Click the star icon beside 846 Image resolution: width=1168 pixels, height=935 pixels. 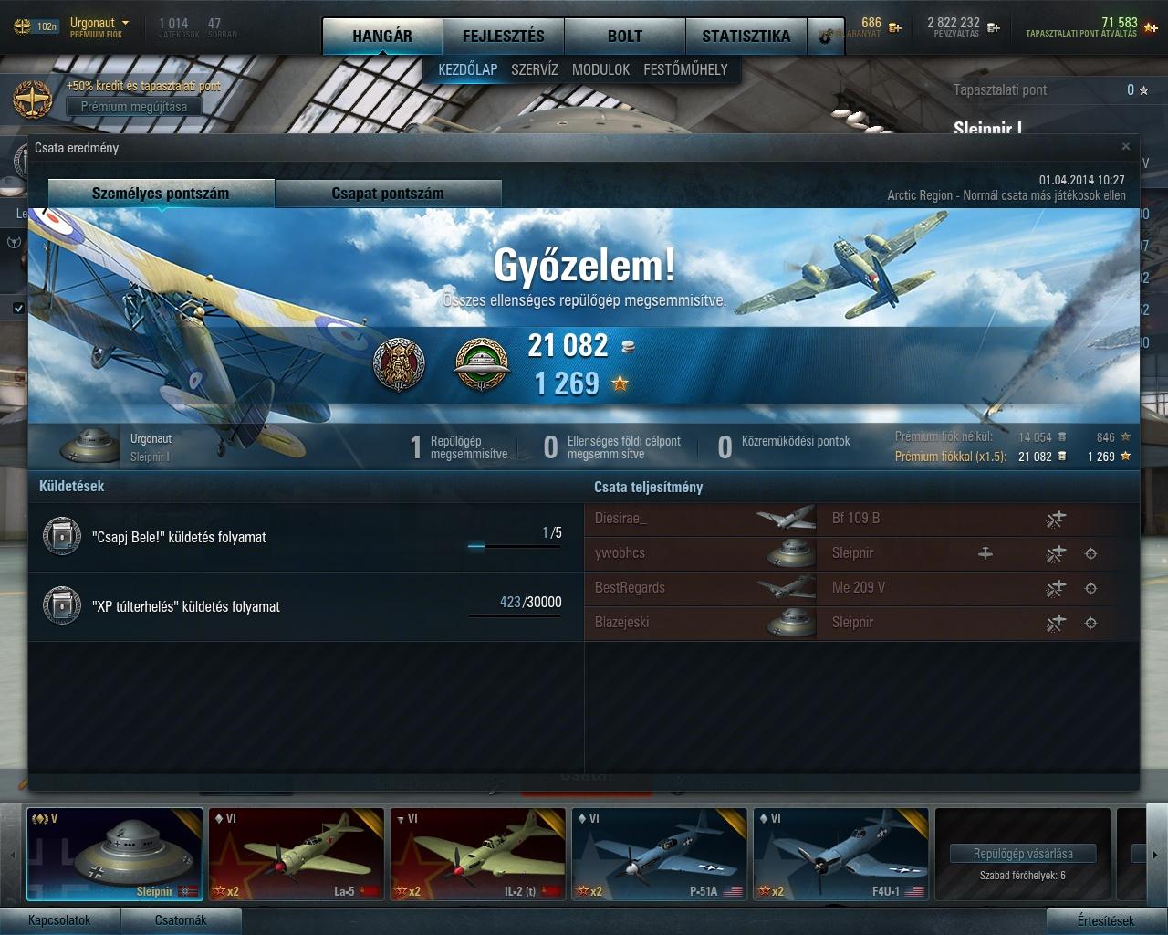1125,437
